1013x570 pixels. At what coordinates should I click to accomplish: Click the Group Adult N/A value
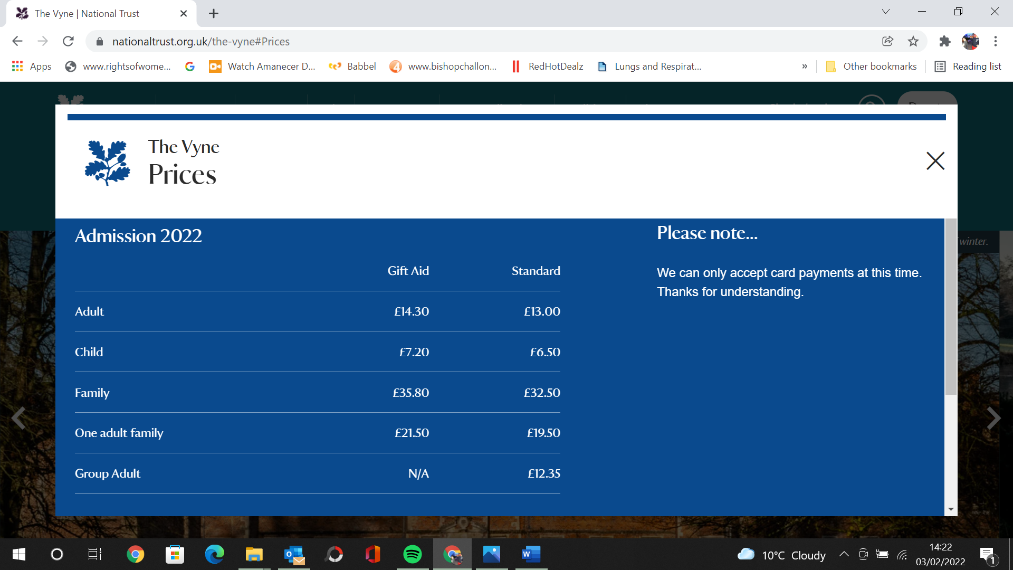click(418, 473)
